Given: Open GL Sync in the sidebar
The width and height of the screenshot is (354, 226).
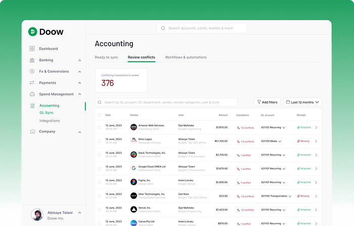Looking at the screenshot, I should [x=47, y=112].
